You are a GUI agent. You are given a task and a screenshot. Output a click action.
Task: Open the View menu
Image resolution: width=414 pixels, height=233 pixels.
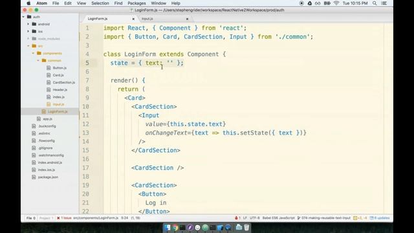(x=82, y=3)
